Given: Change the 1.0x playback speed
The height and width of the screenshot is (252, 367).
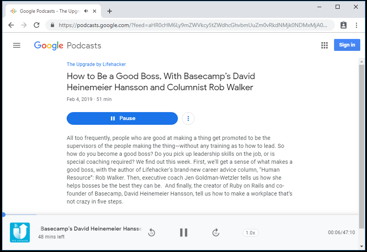Looking at the screenshot, I should pos(251,233).
